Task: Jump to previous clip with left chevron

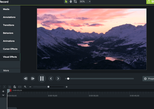Action: point(51,78)
